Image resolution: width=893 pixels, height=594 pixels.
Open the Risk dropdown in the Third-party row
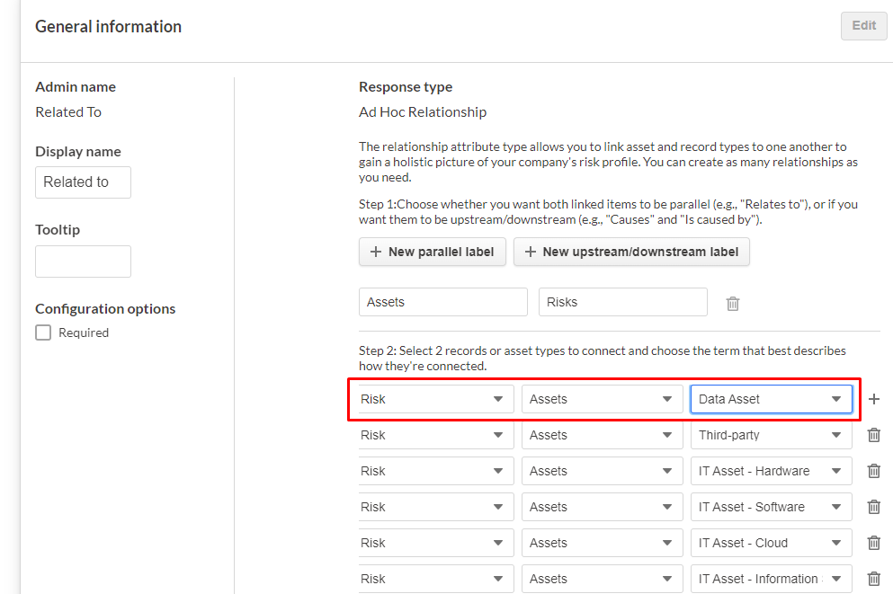pos(435,435)
